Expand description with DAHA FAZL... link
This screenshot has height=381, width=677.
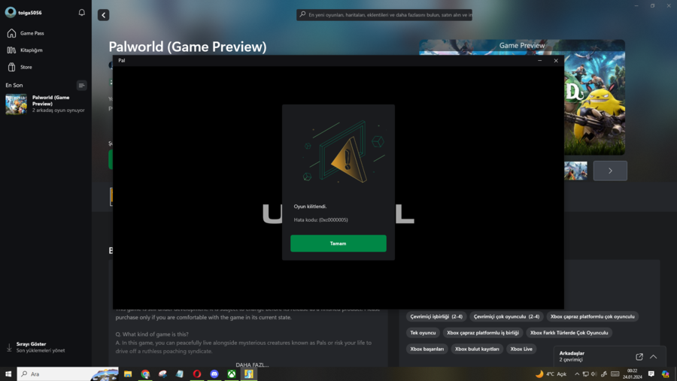[252, 364]
